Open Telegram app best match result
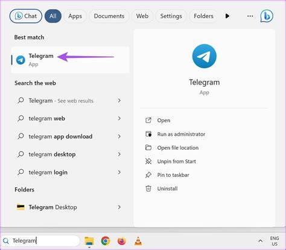Image resolution: width=286 pixels, height=250 pixels. (70, 60)
